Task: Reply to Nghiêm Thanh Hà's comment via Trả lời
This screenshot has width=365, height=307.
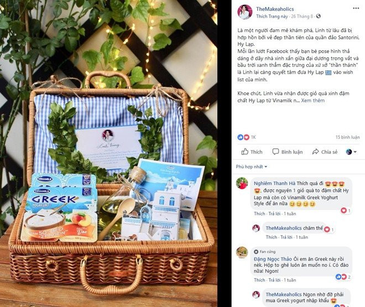Action: [x=274, y=214]
